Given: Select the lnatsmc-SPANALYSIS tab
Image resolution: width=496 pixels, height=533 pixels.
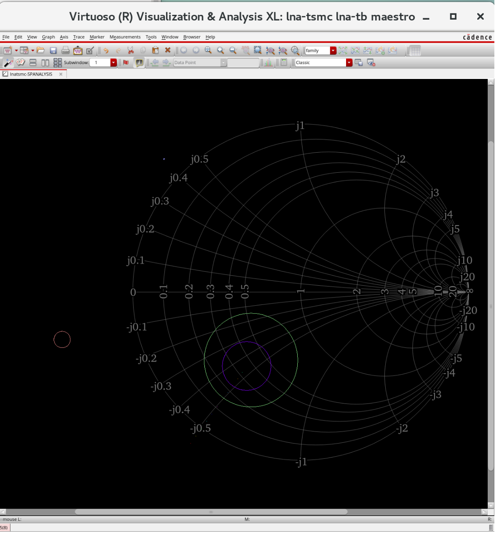Looking at the screenshot, I should click(x=31, y=74).
